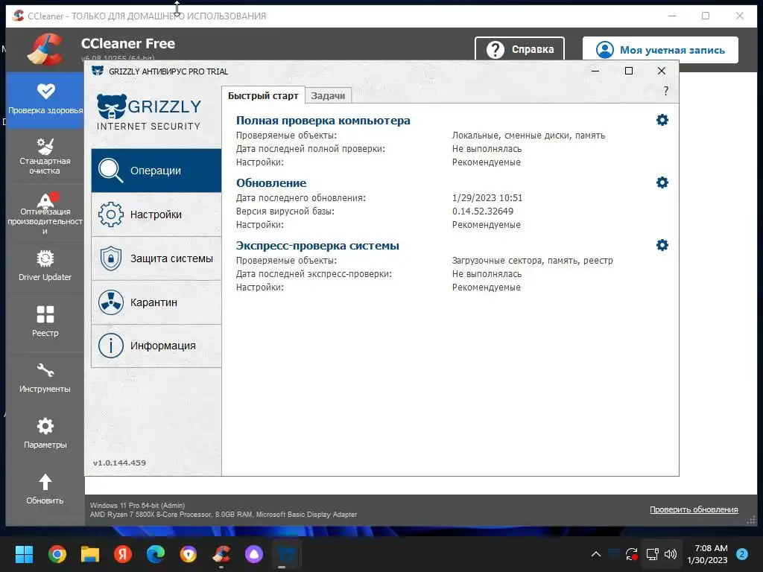This screenshot has height=572, width=763.
Task: Open Защита системы section
Action: click(156, 258)
